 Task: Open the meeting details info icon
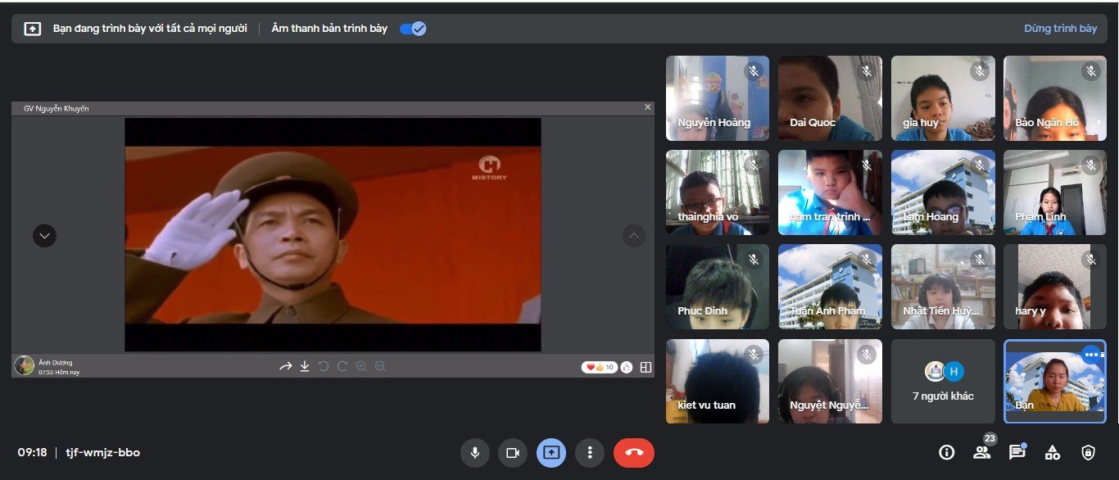[x=947, y=452]
